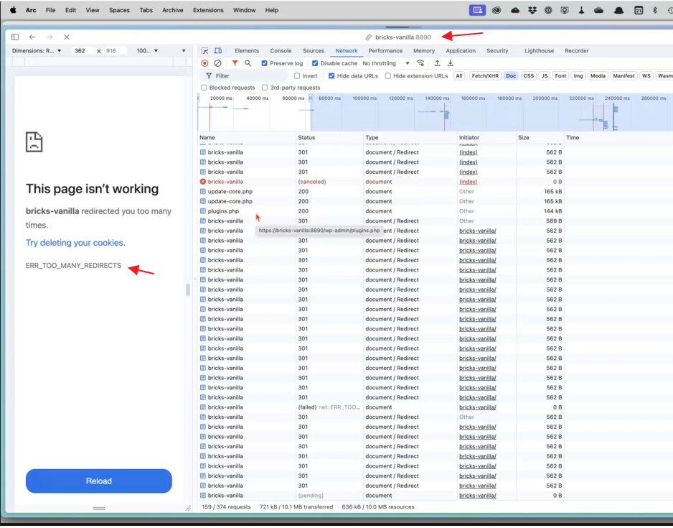The image size is (673, 528).
Task: Check Blocked requests
Action: (x=204, y=88)
